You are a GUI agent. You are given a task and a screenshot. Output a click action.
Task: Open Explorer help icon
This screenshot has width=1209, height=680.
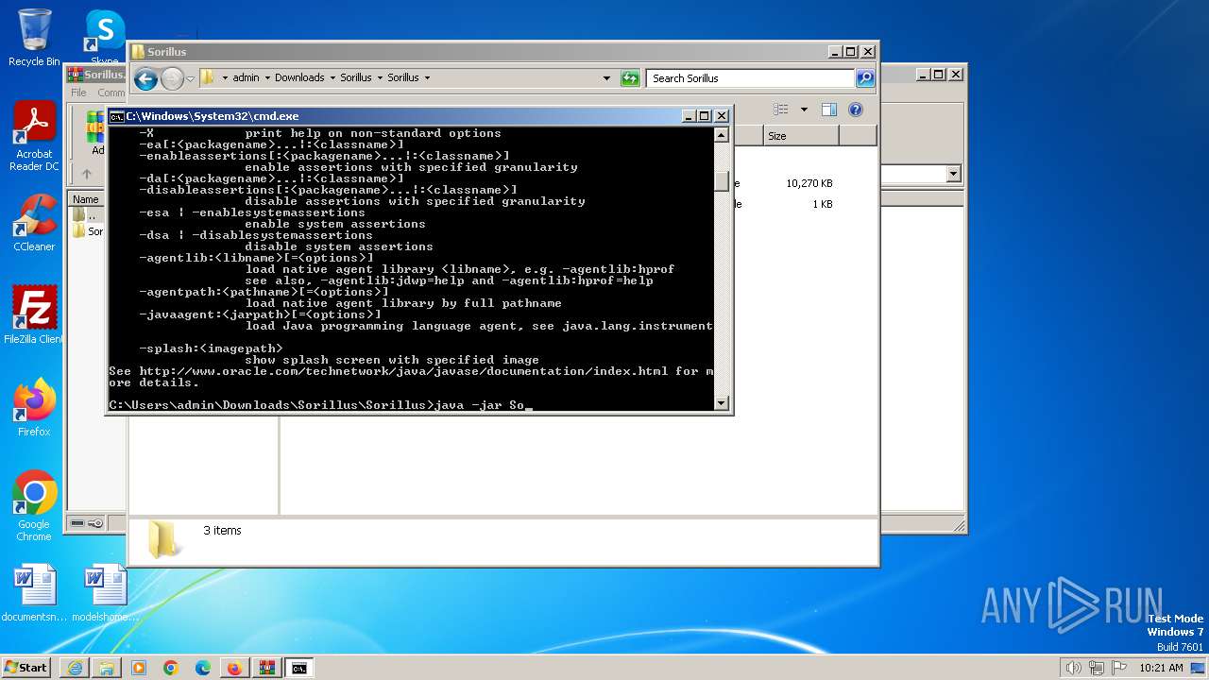pos(856,110)
